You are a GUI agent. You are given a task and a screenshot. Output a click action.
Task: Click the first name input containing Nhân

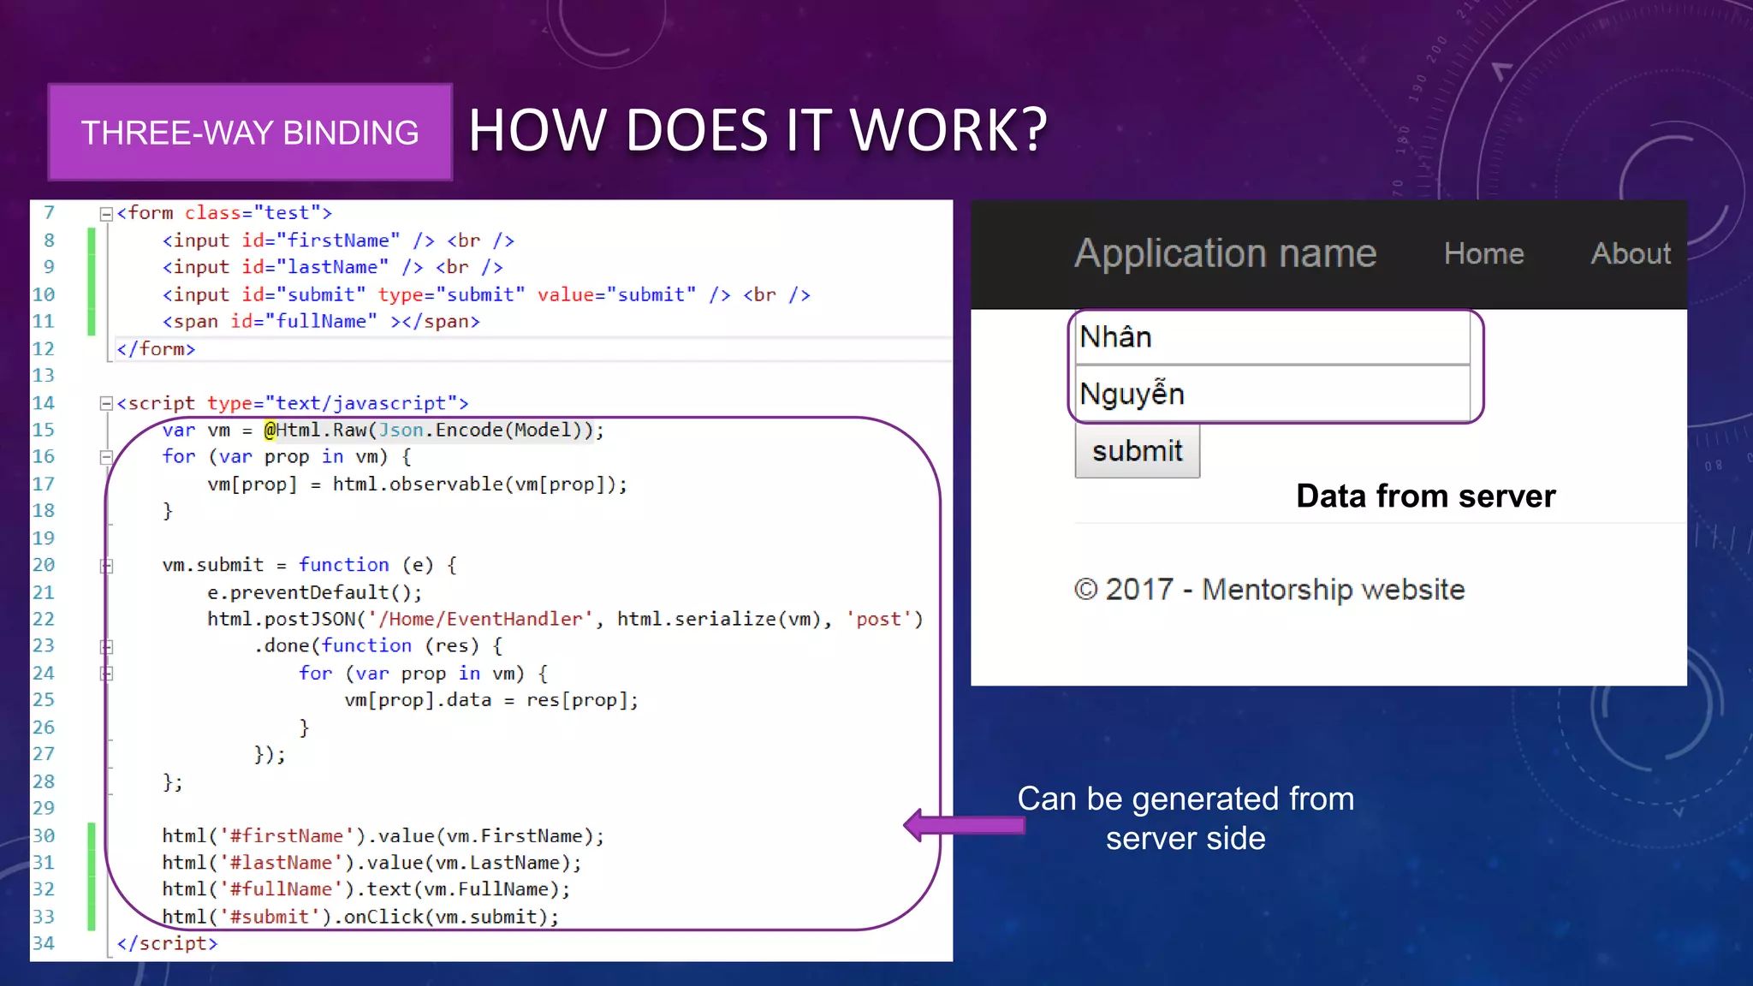(1272, 337)
